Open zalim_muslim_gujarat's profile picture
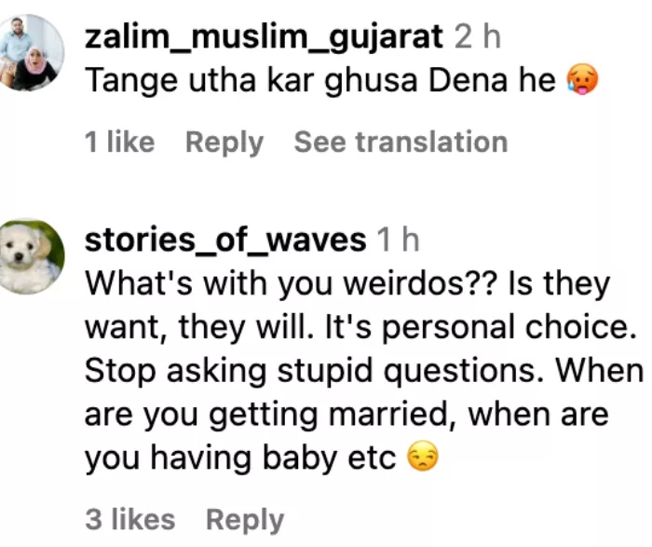This screenshot has width=652, height=547. [x=32, y=52]
